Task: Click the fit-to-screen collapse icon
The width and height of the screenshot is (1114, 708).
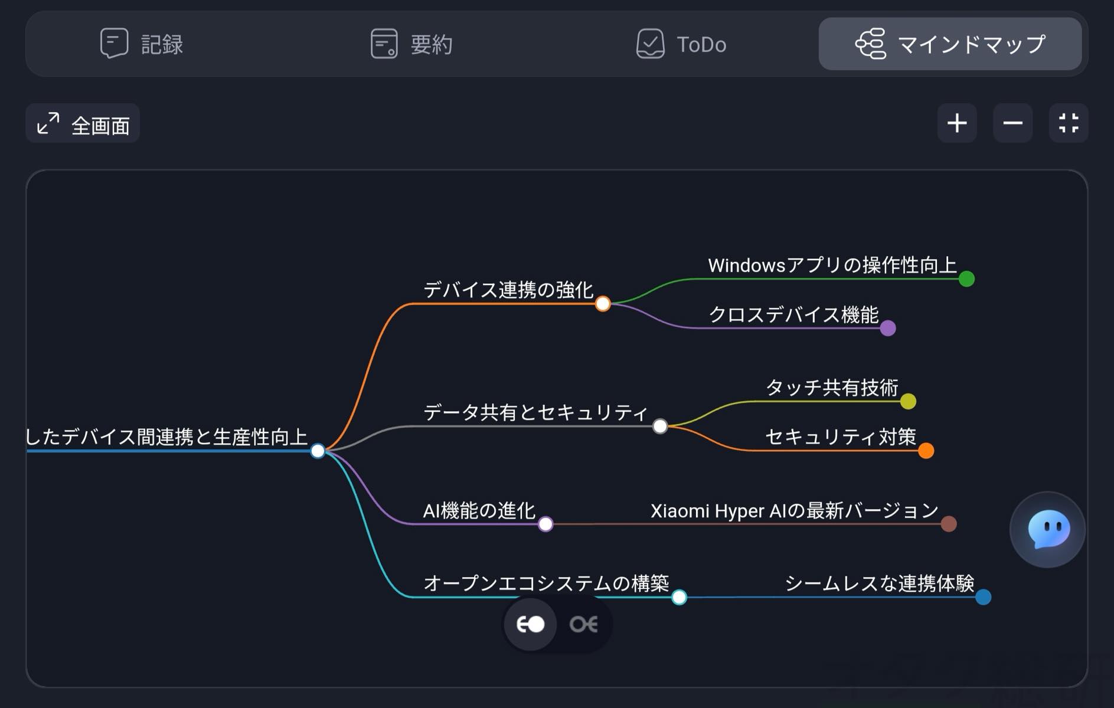Action: (x=1068, y=123)
